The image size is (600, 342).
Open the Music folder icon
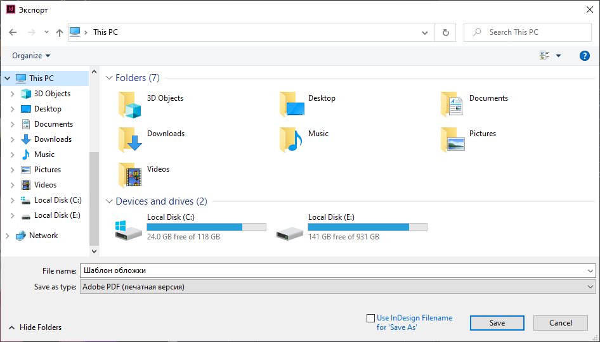[292, 140]
